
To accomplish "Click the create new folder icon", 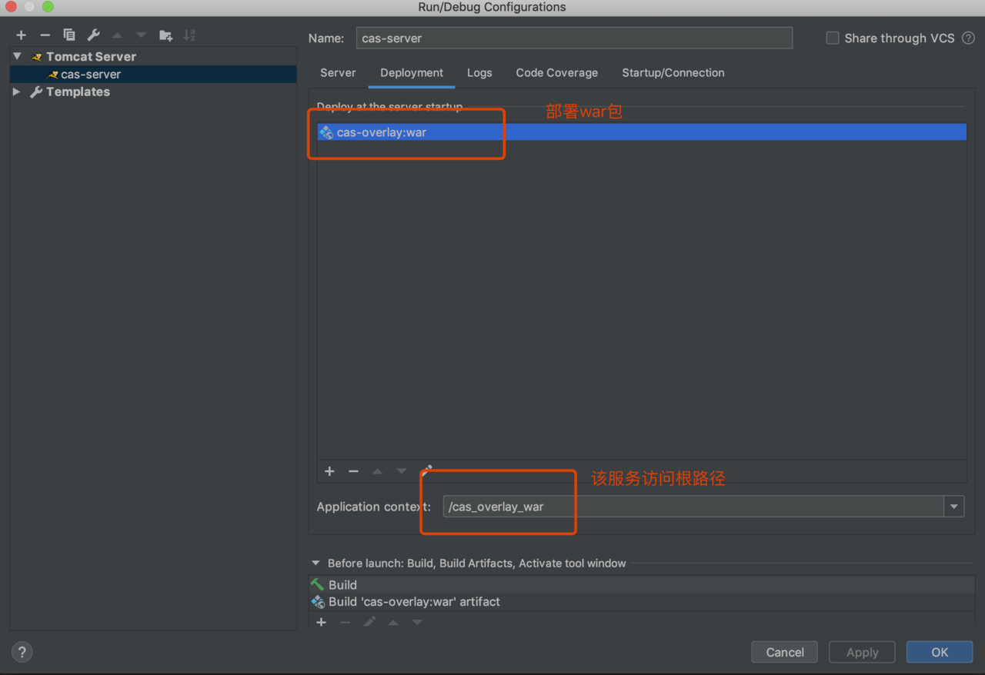I will (165, 35).
